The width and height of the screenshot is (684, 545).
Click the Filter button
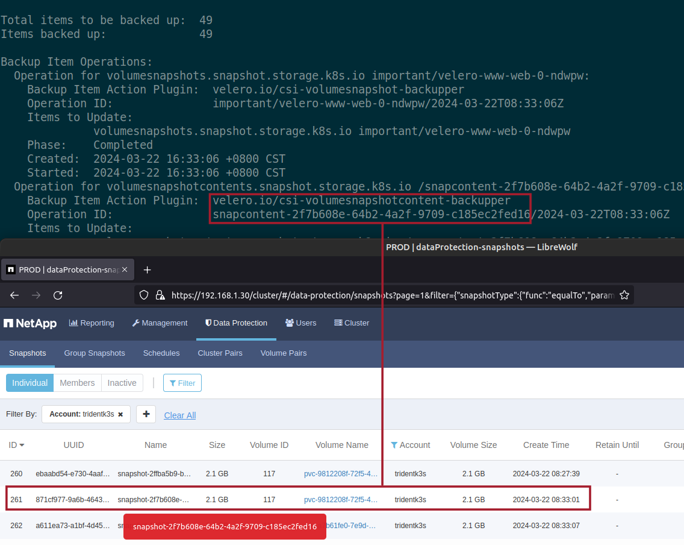(x=182, y=383)
